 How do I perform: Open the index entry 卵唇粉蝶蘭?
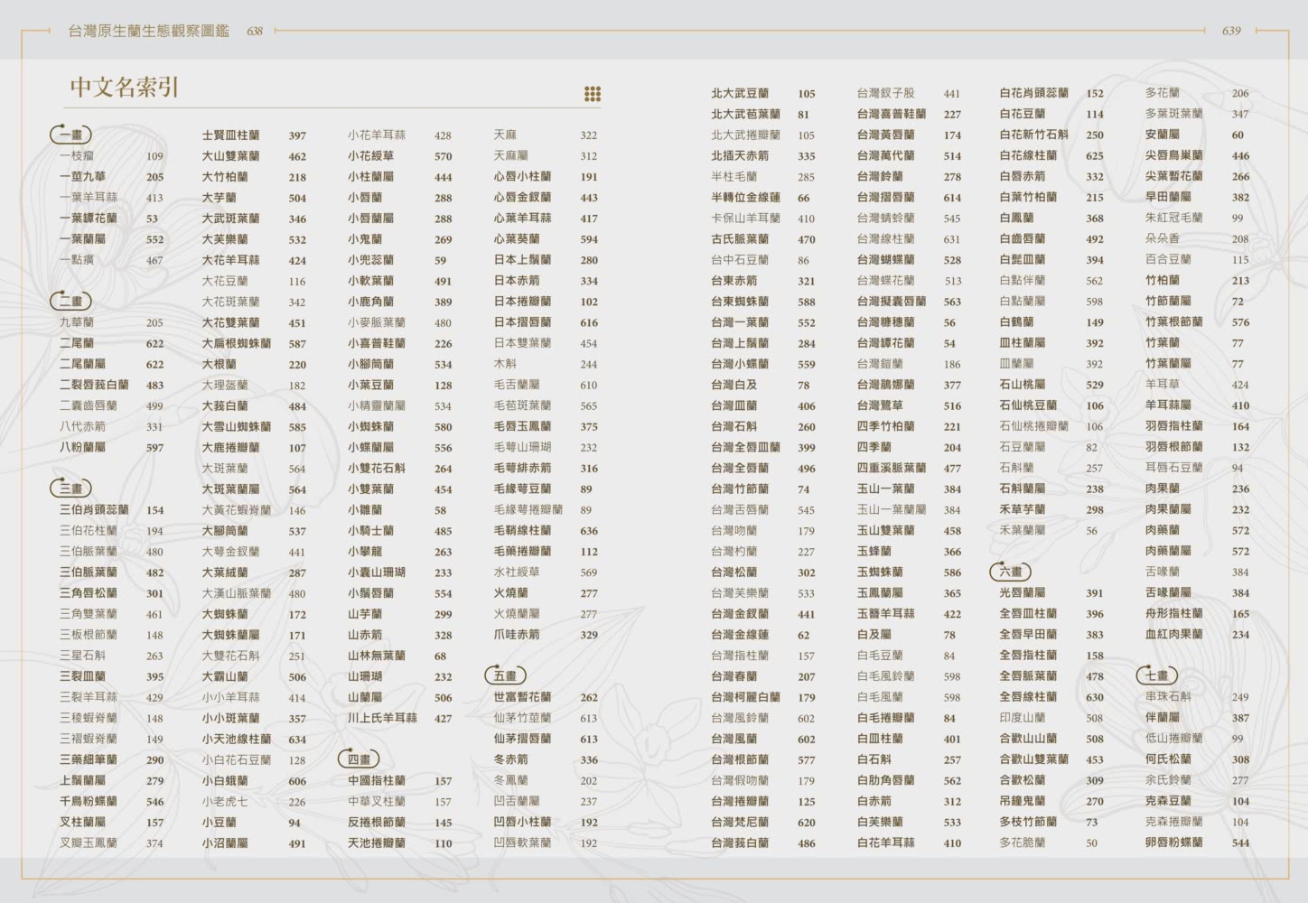point(1173,842)
